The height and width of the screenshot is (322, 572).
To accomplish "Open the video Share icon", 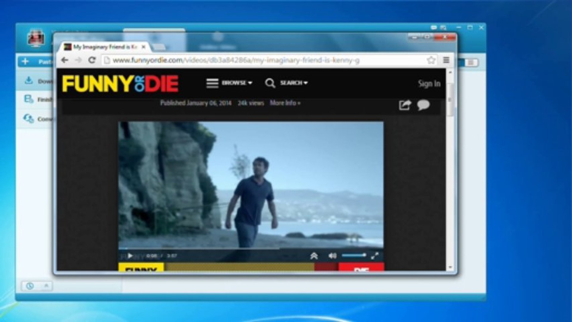I will tap(405, 105).
